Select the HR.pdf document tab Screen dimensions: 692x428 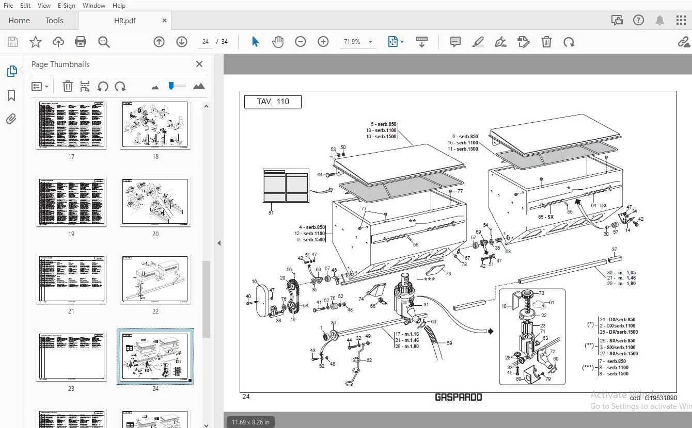coord(125,21)
